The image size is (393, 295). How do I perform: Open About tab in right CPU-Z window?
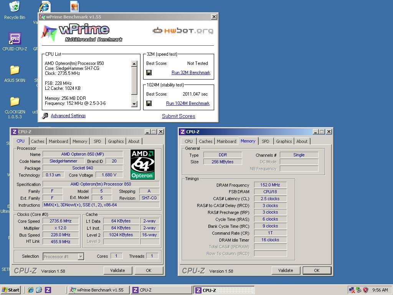pos(302,141)
